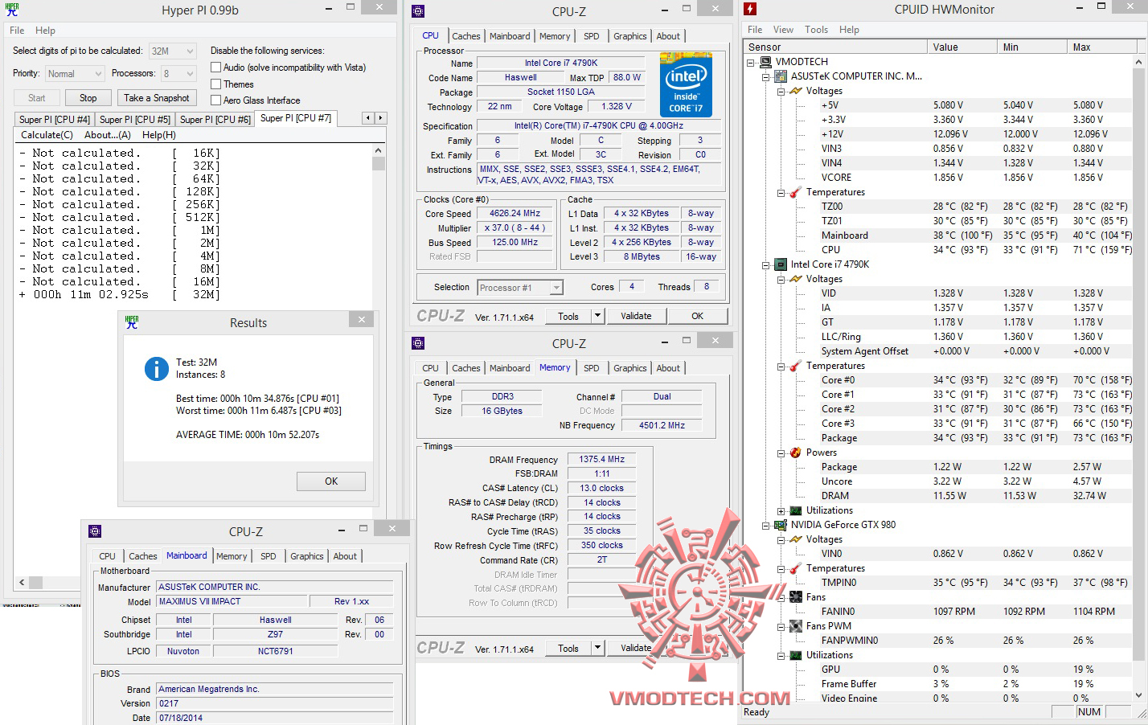1148x725 pixels.
Task: Click the title icon of the CPU-Z memory window
Action: pos(418,343)
